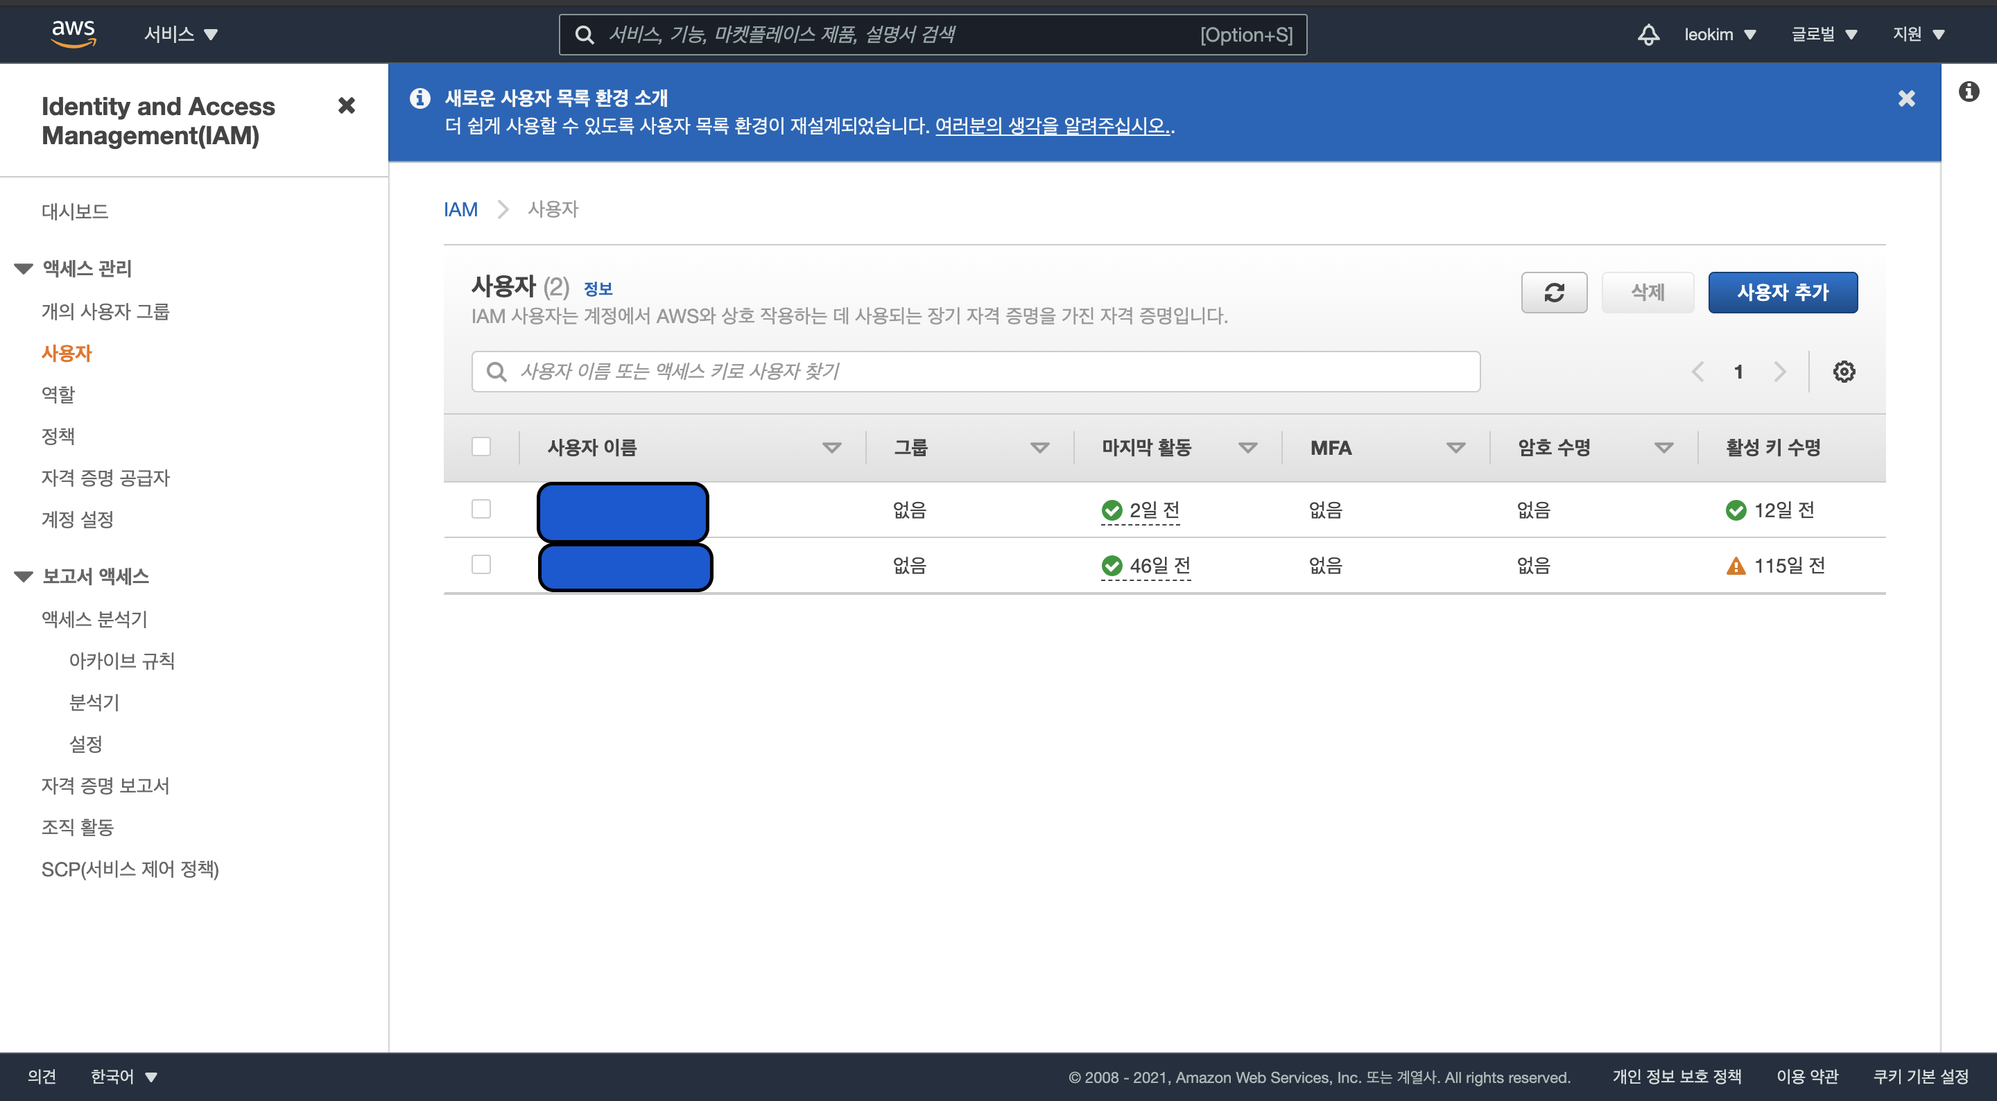Click the 46일 전 last activity value
The image size is (1997, 1101).
[x=1160, y=566]
